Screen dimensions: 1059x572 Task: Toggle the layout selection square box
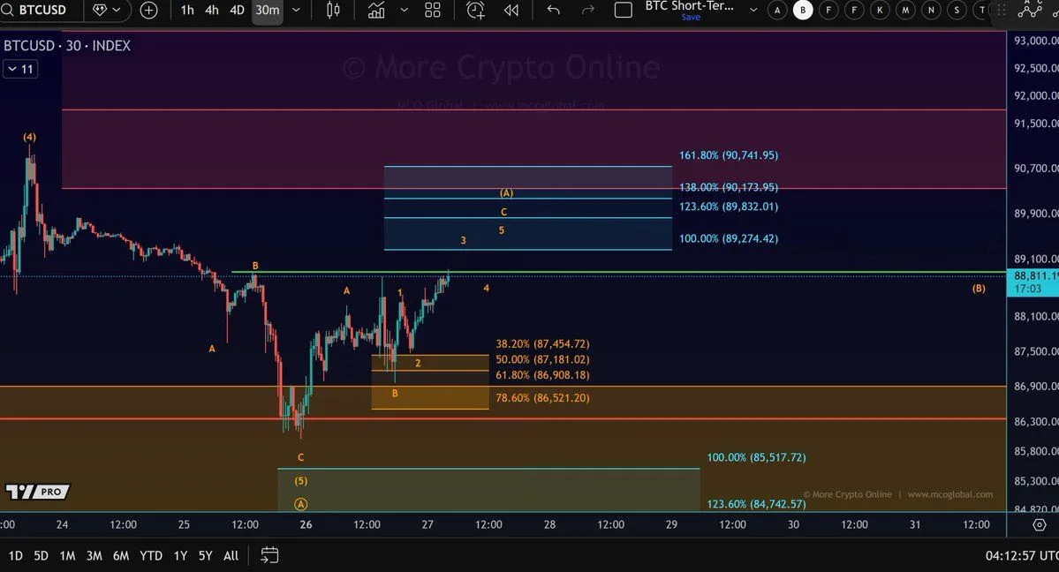tap(624, 11)
